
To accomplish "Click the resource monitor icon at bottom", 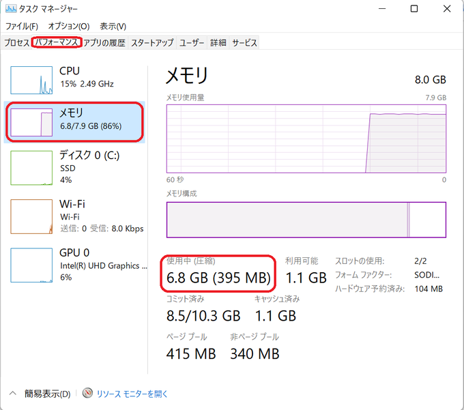I will pos(87,394).
